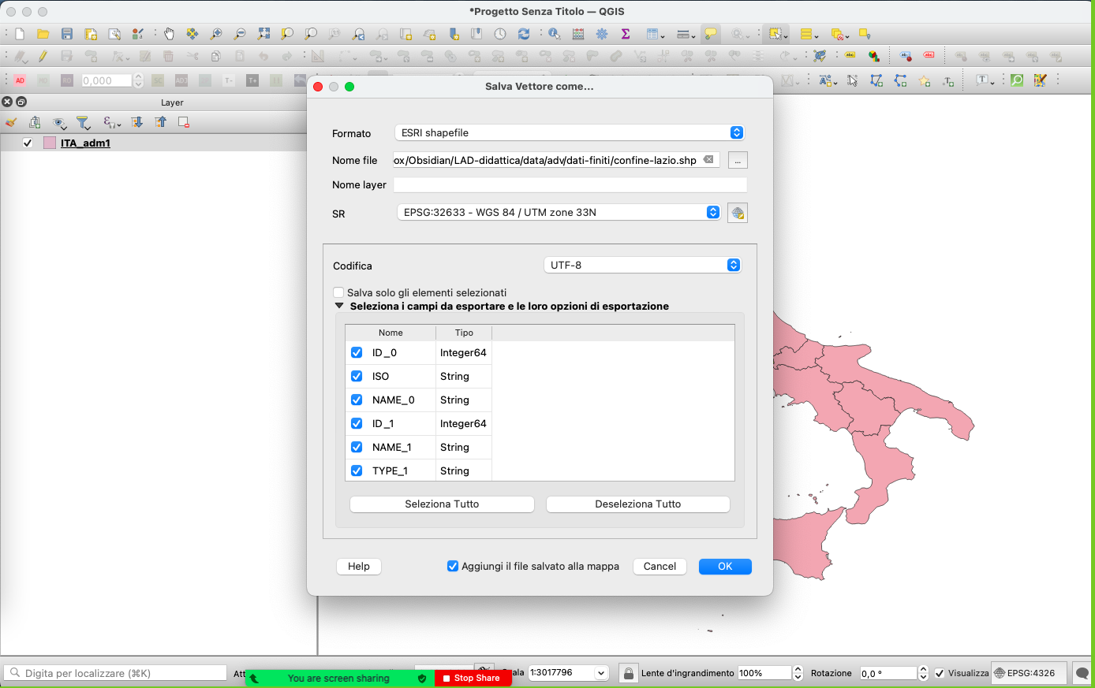Click the 'Deseleziona Tutto' button
1095x688 pixels.
point(637,504)
